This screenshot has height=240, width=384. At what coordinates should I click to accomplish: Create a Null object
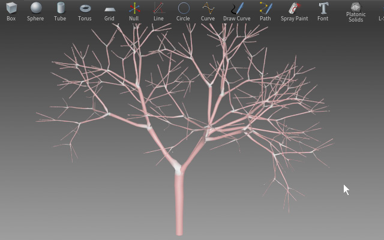tap(134, 11)
